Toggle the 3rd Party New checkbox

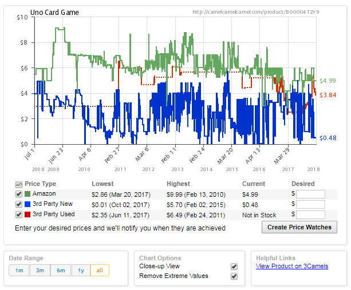coord(19,205)
